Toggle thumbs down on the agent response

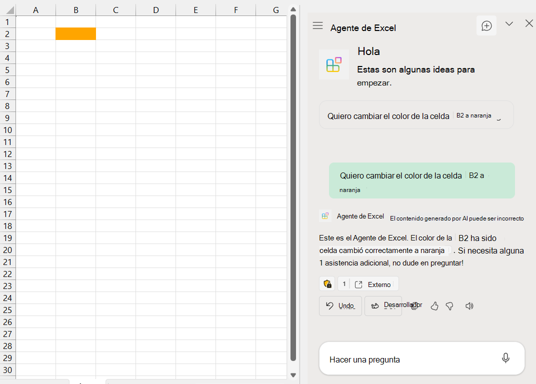pos(449,305)
